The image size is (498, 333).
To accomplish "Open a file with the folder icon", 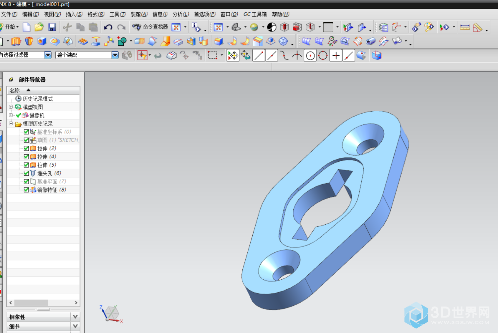I will coord(39,27).
